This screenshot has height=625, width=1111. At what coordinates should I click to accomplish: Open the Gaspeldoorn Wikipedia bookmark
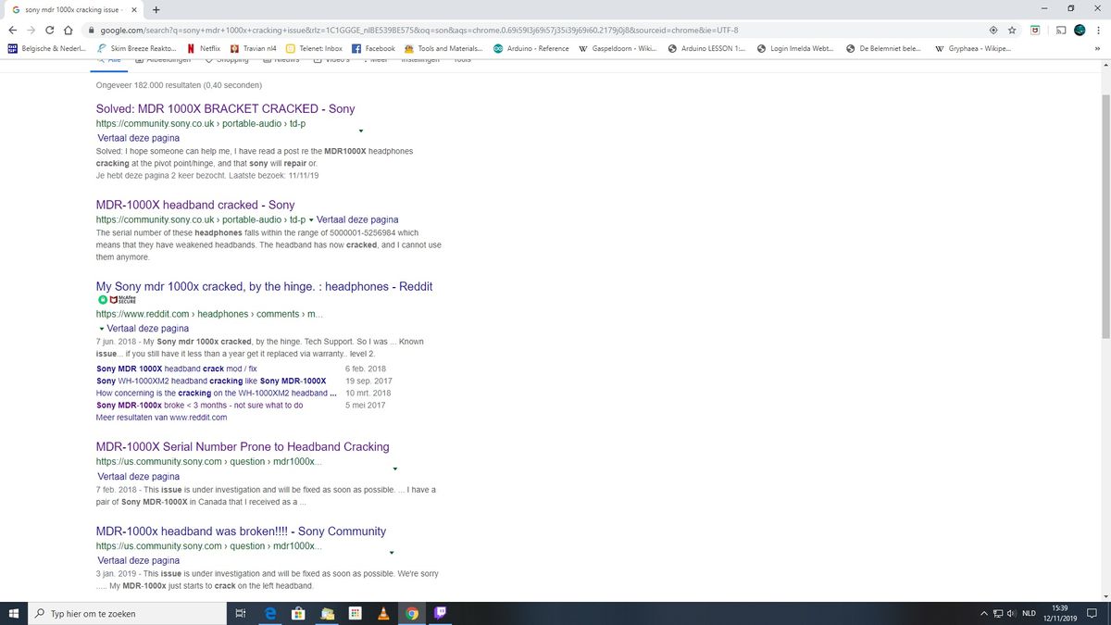[618, 48]
